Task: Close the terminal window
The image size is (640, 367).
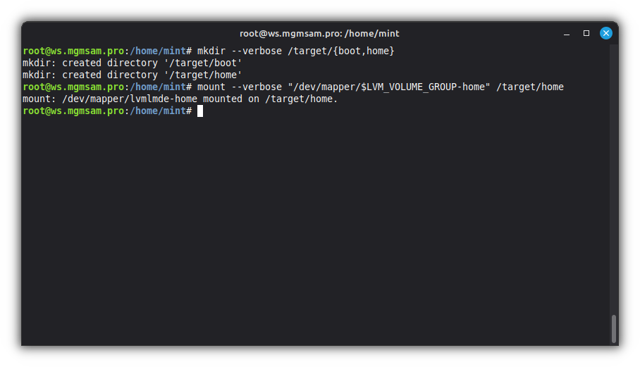Action: click(x=606, y=33)
